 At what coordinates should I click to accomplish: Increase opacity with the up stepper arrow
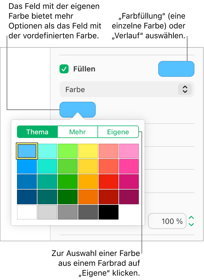tap(192, 218)
